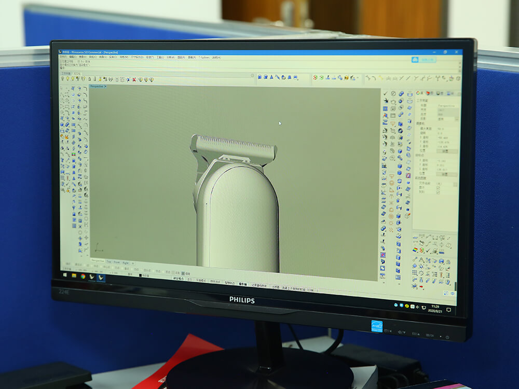
Task: Open the 预设值 (Default) layer selector in the status bar
Action: 144,275
